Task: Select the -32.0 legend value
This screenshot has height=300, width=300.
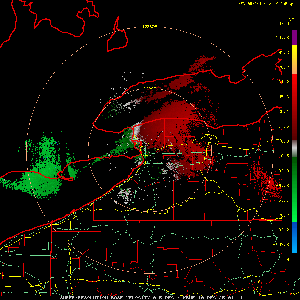Action: (x=282, y=171)
